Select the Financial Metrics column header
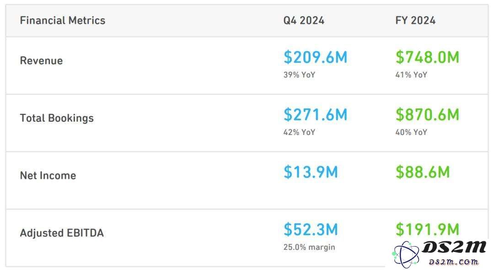 (62, 21)
